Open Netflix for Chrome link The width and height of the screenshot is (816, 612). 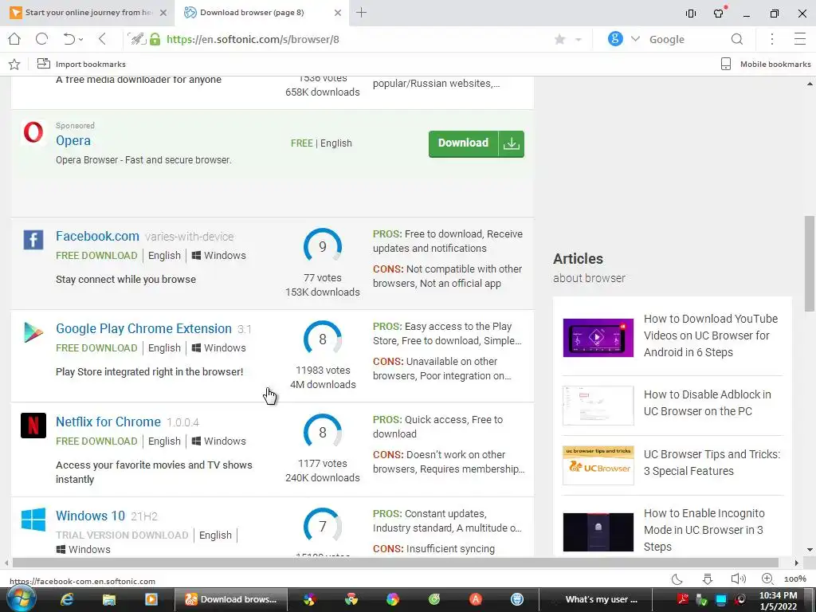point(108,422)
